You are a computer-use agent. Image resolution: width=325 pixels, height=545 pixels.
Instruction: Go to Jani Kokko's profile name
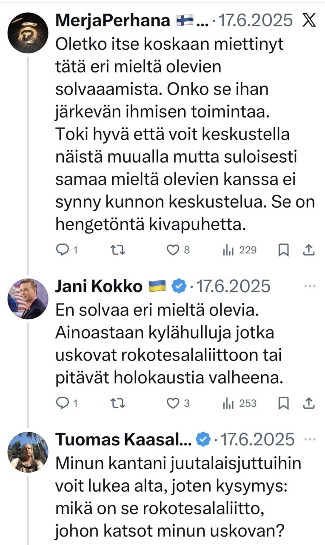click(x=99, y=287)
